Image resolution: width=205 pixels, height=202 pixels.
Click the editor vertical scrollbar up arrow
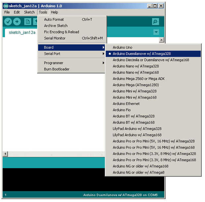(x=161, y=40)
